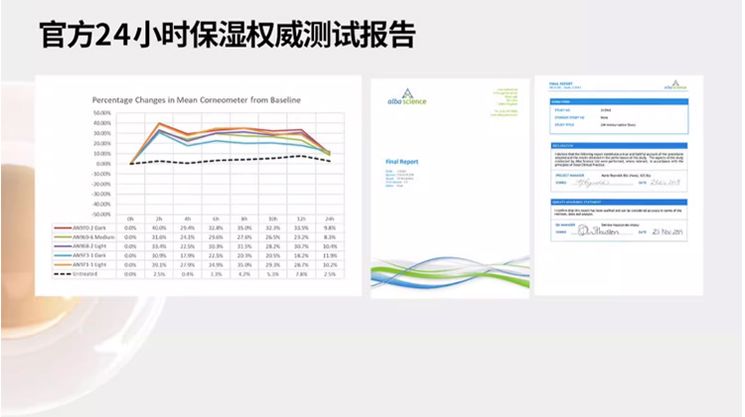Image resolution: width=745 pixels, height=417 pixels.
Task: Click the 40.0% value in the 2h column
Action: coord(159,228)
